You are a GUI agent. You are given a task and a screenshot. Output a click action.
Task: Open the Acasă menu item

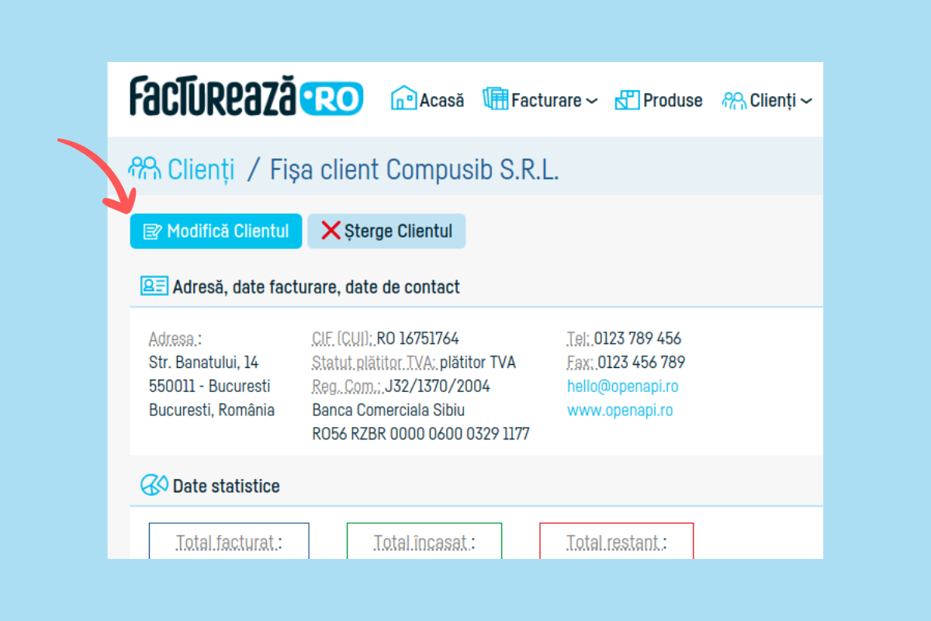441,100
